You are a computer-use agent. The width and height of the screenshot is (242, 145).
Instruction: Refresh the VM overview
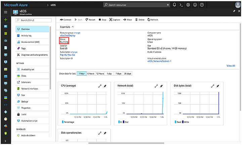[153, 20]
